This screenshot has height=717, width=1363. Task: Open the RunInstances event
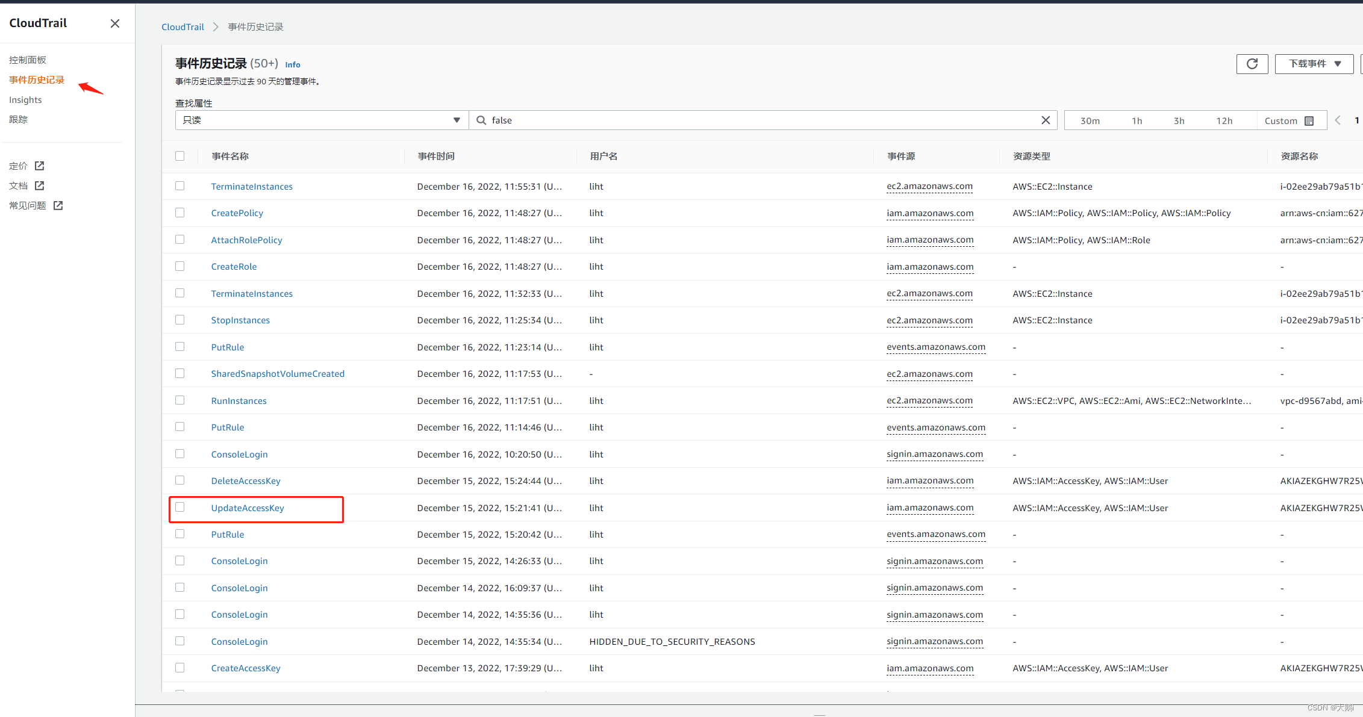click(239, 401)
